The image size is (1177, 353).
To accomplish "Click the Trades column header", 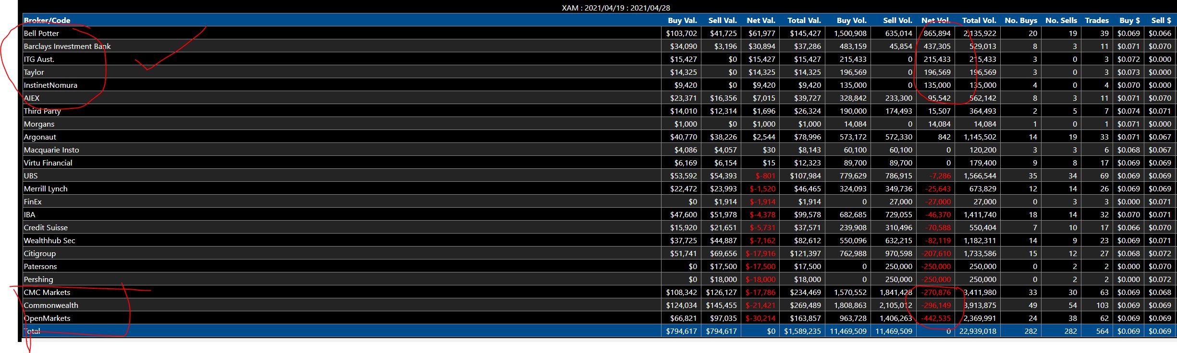I will coord(1097,20).
